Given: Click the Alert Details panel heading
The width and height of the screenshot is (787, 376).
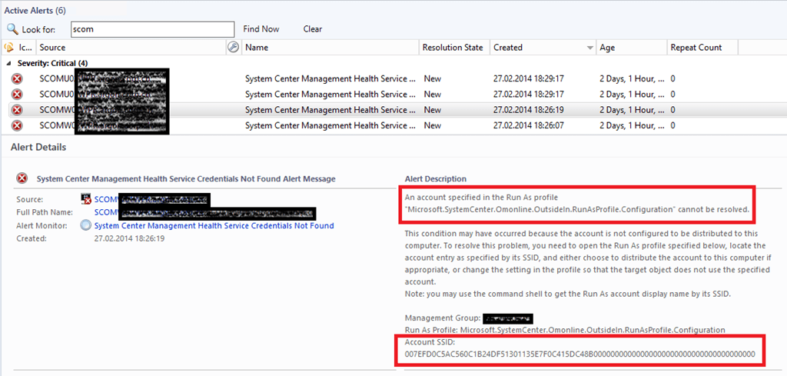Looking at the screenshot, I should click(38, 147).
